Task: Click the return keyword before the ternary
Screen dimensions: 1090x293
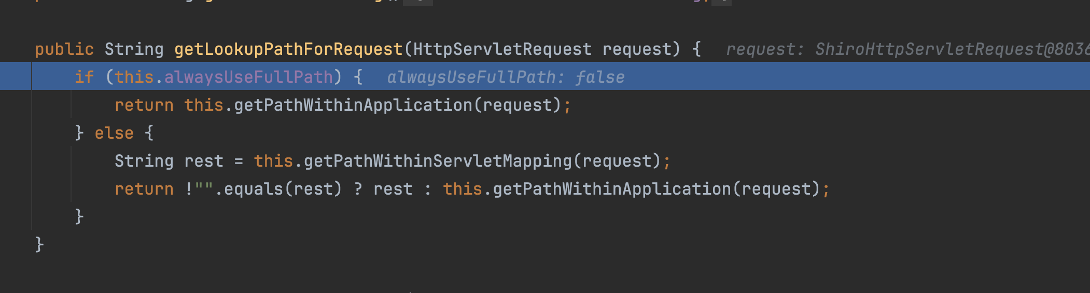Action: [144, 189]
